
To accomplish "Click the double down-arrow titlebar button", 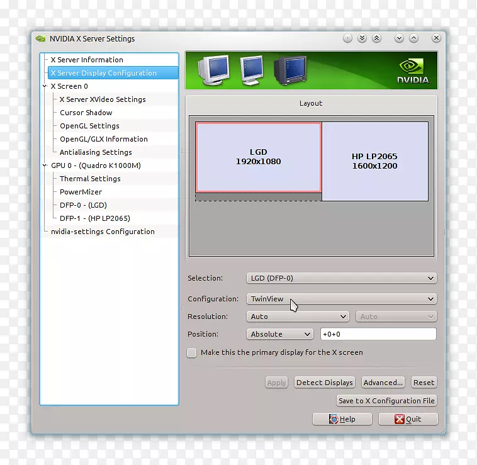I will click(362, 38).
